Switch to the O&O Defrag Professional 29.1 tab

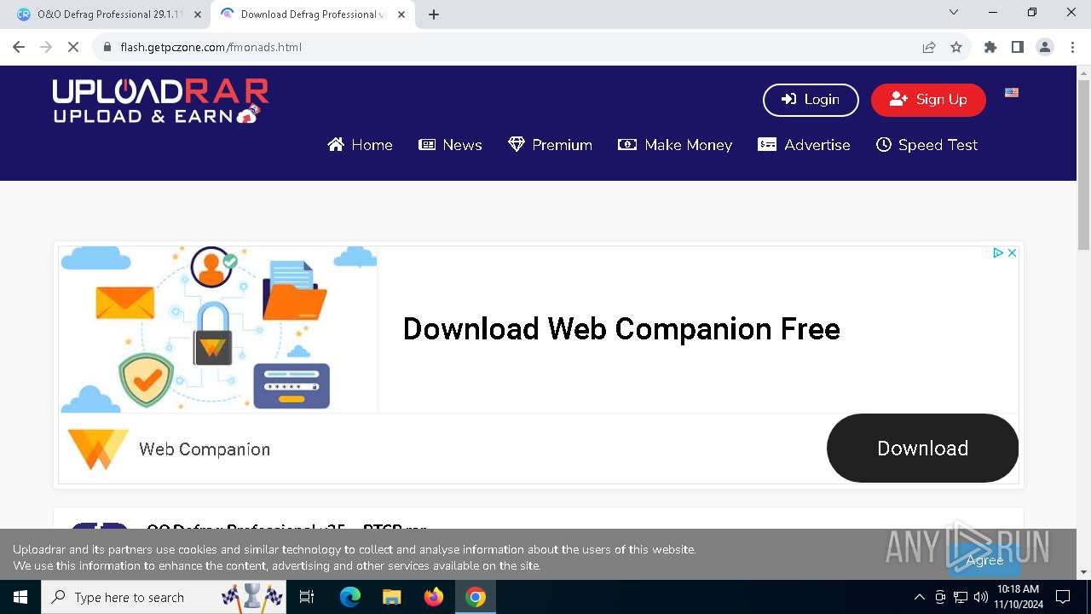(x=109, y=14)
